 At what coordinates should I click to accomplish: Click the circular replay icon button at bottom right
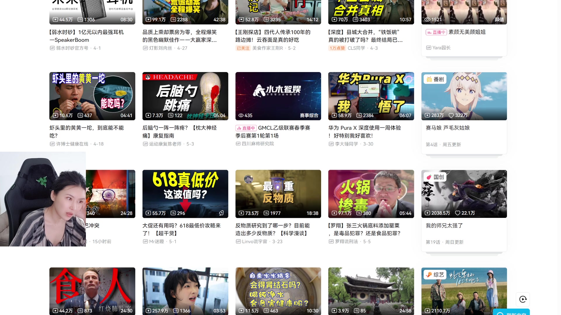coord(523,299)
